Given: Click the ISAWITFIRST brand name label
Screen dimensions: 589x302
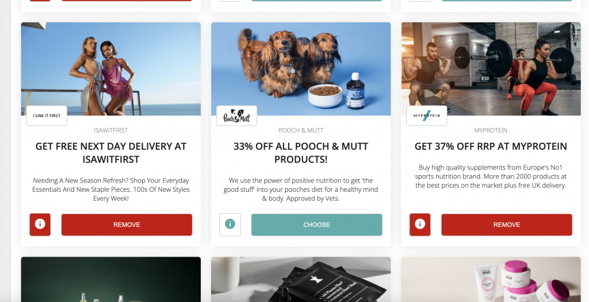Looking at the screenshot, I should [x=111, y=130].
